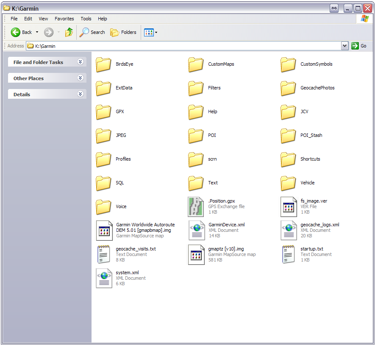375x345 pixels.
Task: Select the SQL folder icon
Action: tap(103, 183)
